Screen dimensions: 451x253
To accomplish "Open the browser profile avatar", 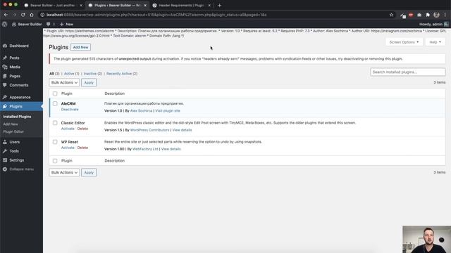I will [x=436, y=15].
